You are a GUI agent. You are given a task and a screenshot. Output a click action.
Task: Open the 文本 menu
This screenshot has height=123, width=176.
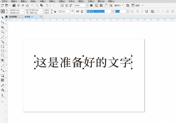[72, 1]
